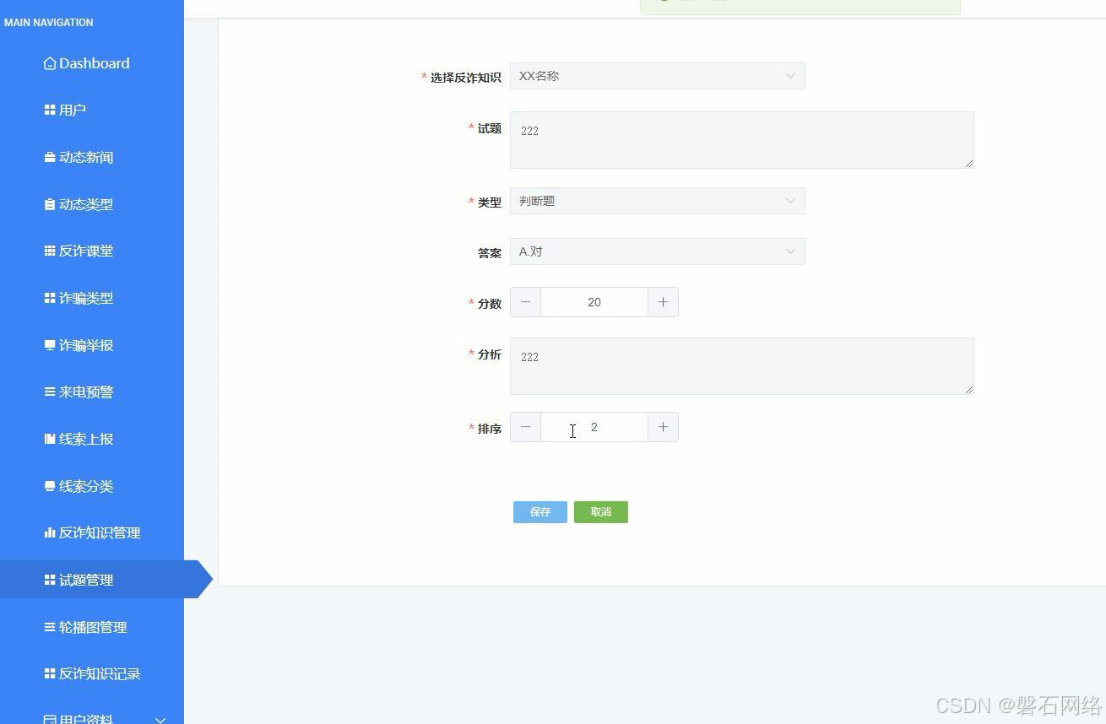The image size is (1106, 724).
Task: Click the 轮播图管理 list icon
Action: click(x=48, y=627)
